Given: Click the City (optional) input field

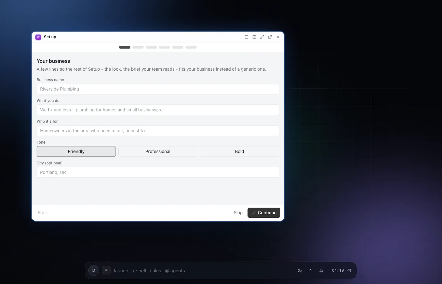Looking at the screenshot, I should tap(158, 172).
